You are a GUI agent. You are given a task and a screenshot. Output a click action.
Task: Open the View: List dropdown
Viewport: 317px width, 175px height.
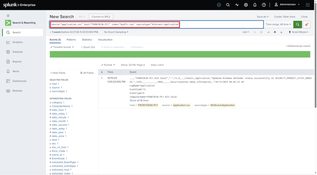tap(157, 65)
